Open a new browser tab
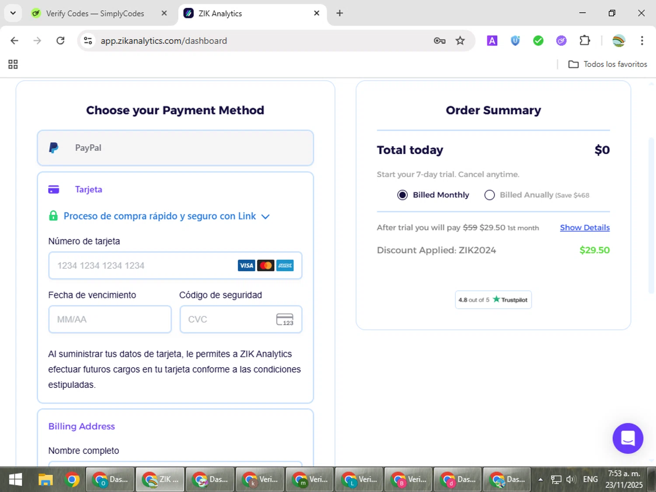This screenshot has height=492, width=656. coord(339,13)
